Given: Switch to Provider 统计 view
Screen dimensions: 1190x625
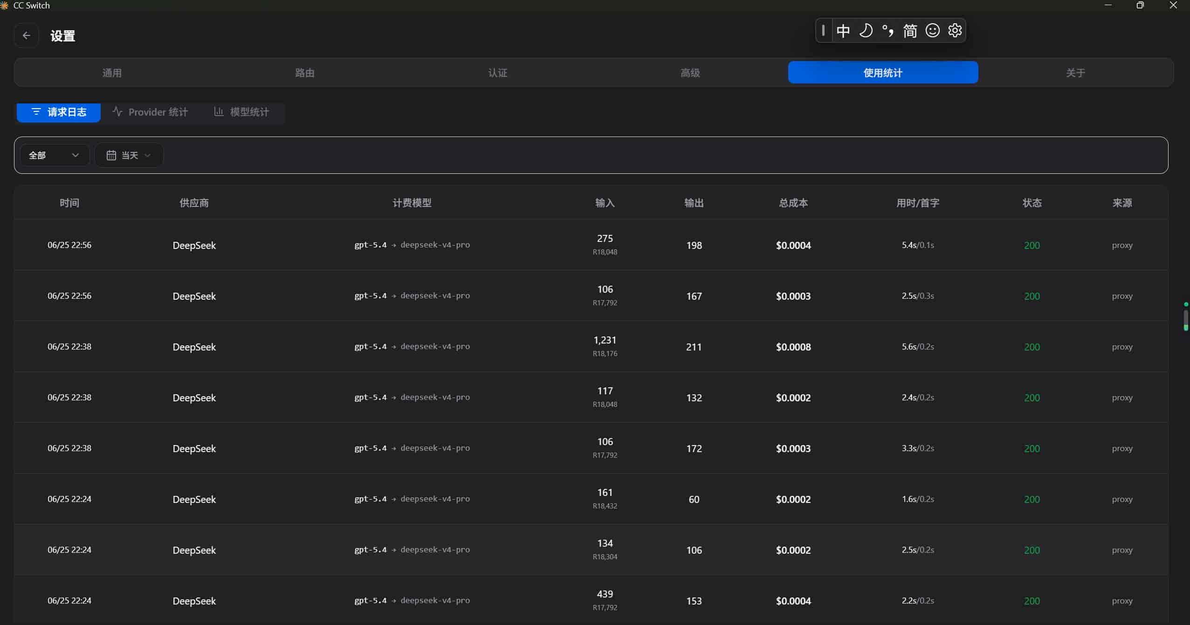Looking at the screenshot, I should click(150, 112).
